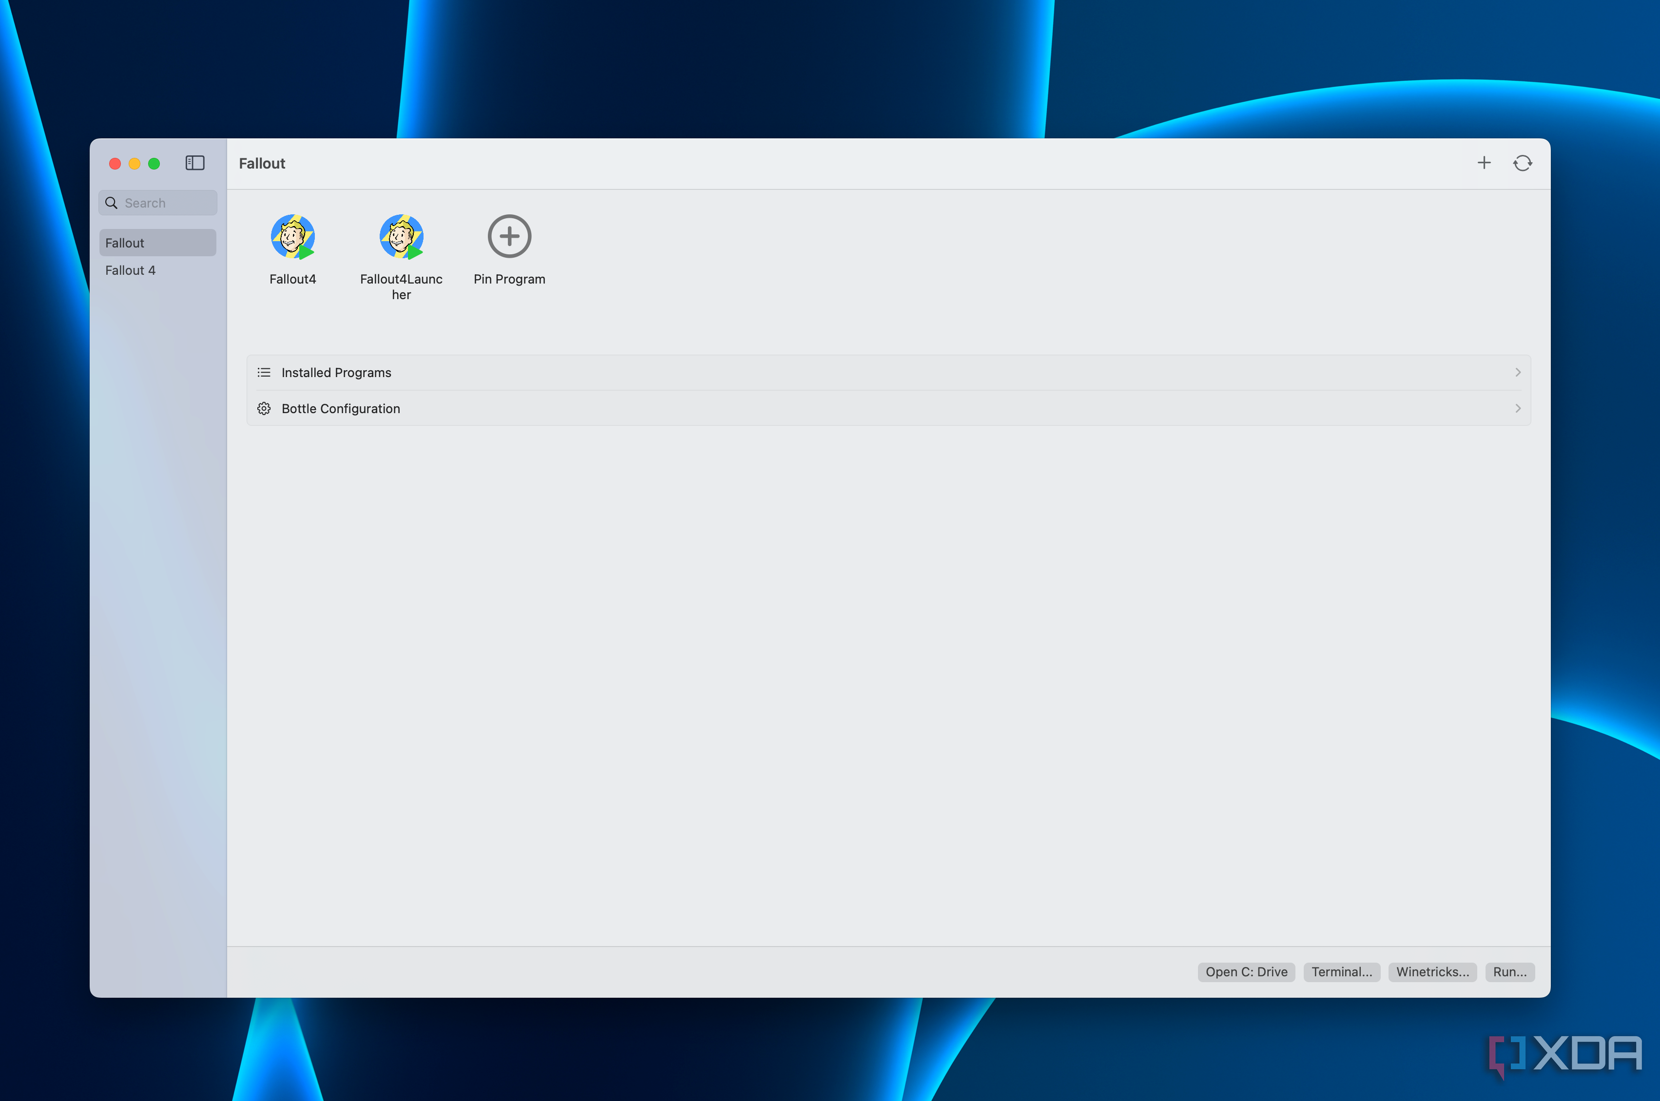
Task: Click the Open C: Drive button
Action: 1246,972
